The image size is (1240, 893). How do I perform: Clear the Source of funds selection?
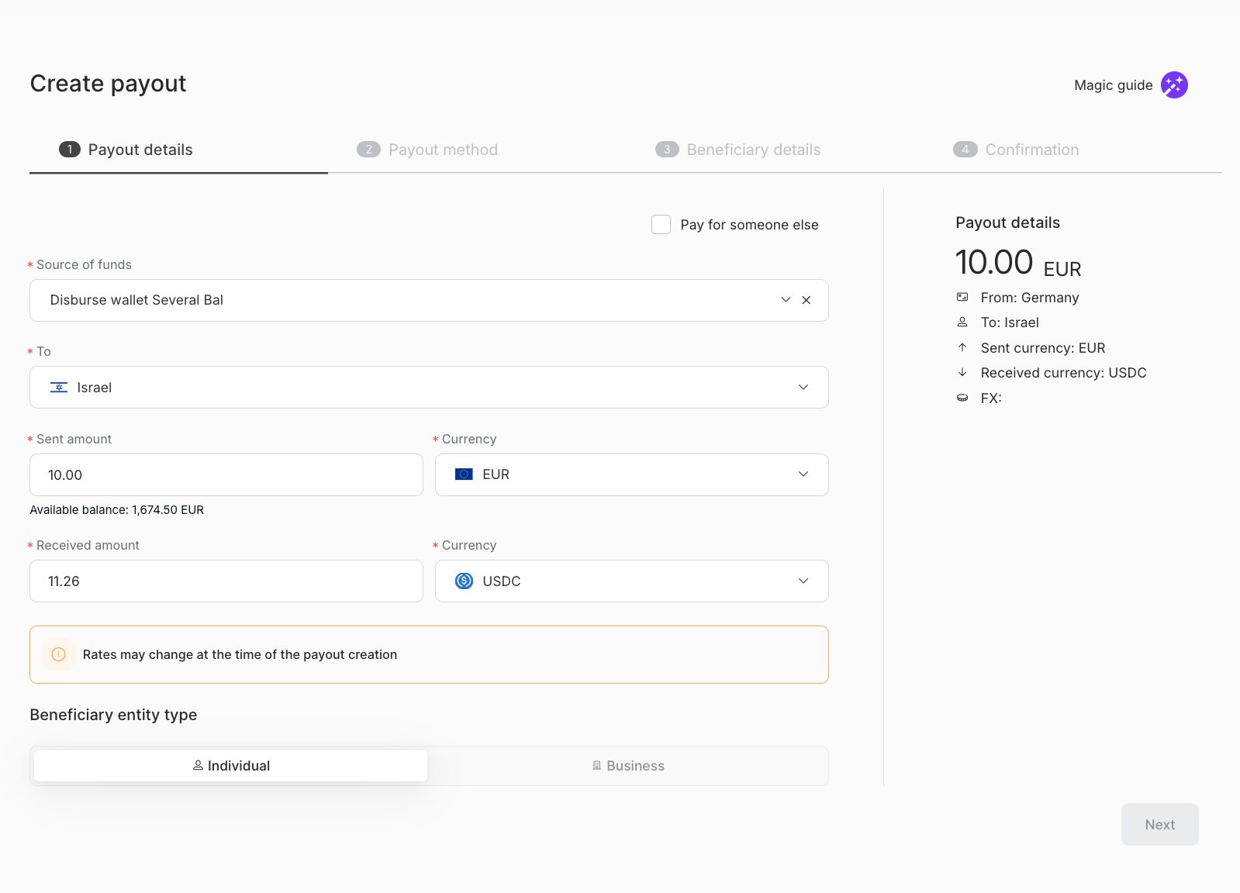point(807,301)
